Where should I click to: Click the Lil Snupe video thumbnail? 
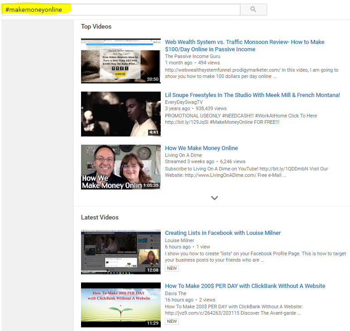coord(120,114)
